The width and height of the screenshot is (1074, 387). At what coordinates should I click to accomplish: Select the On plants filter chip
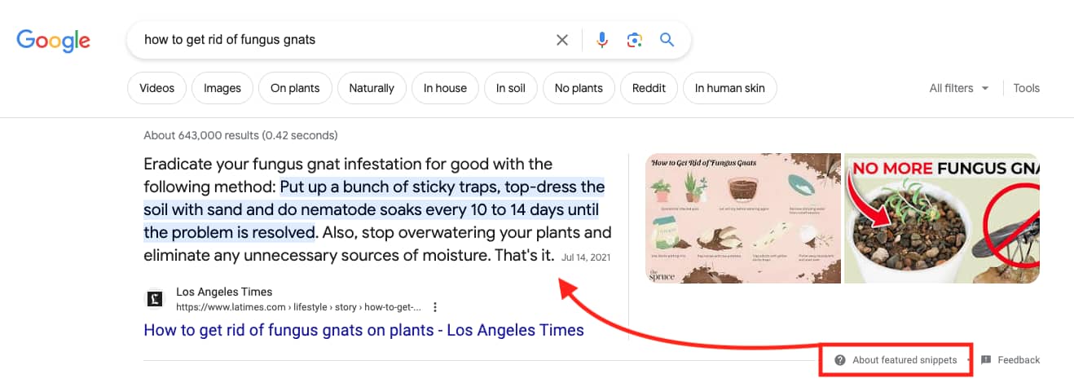295,88
